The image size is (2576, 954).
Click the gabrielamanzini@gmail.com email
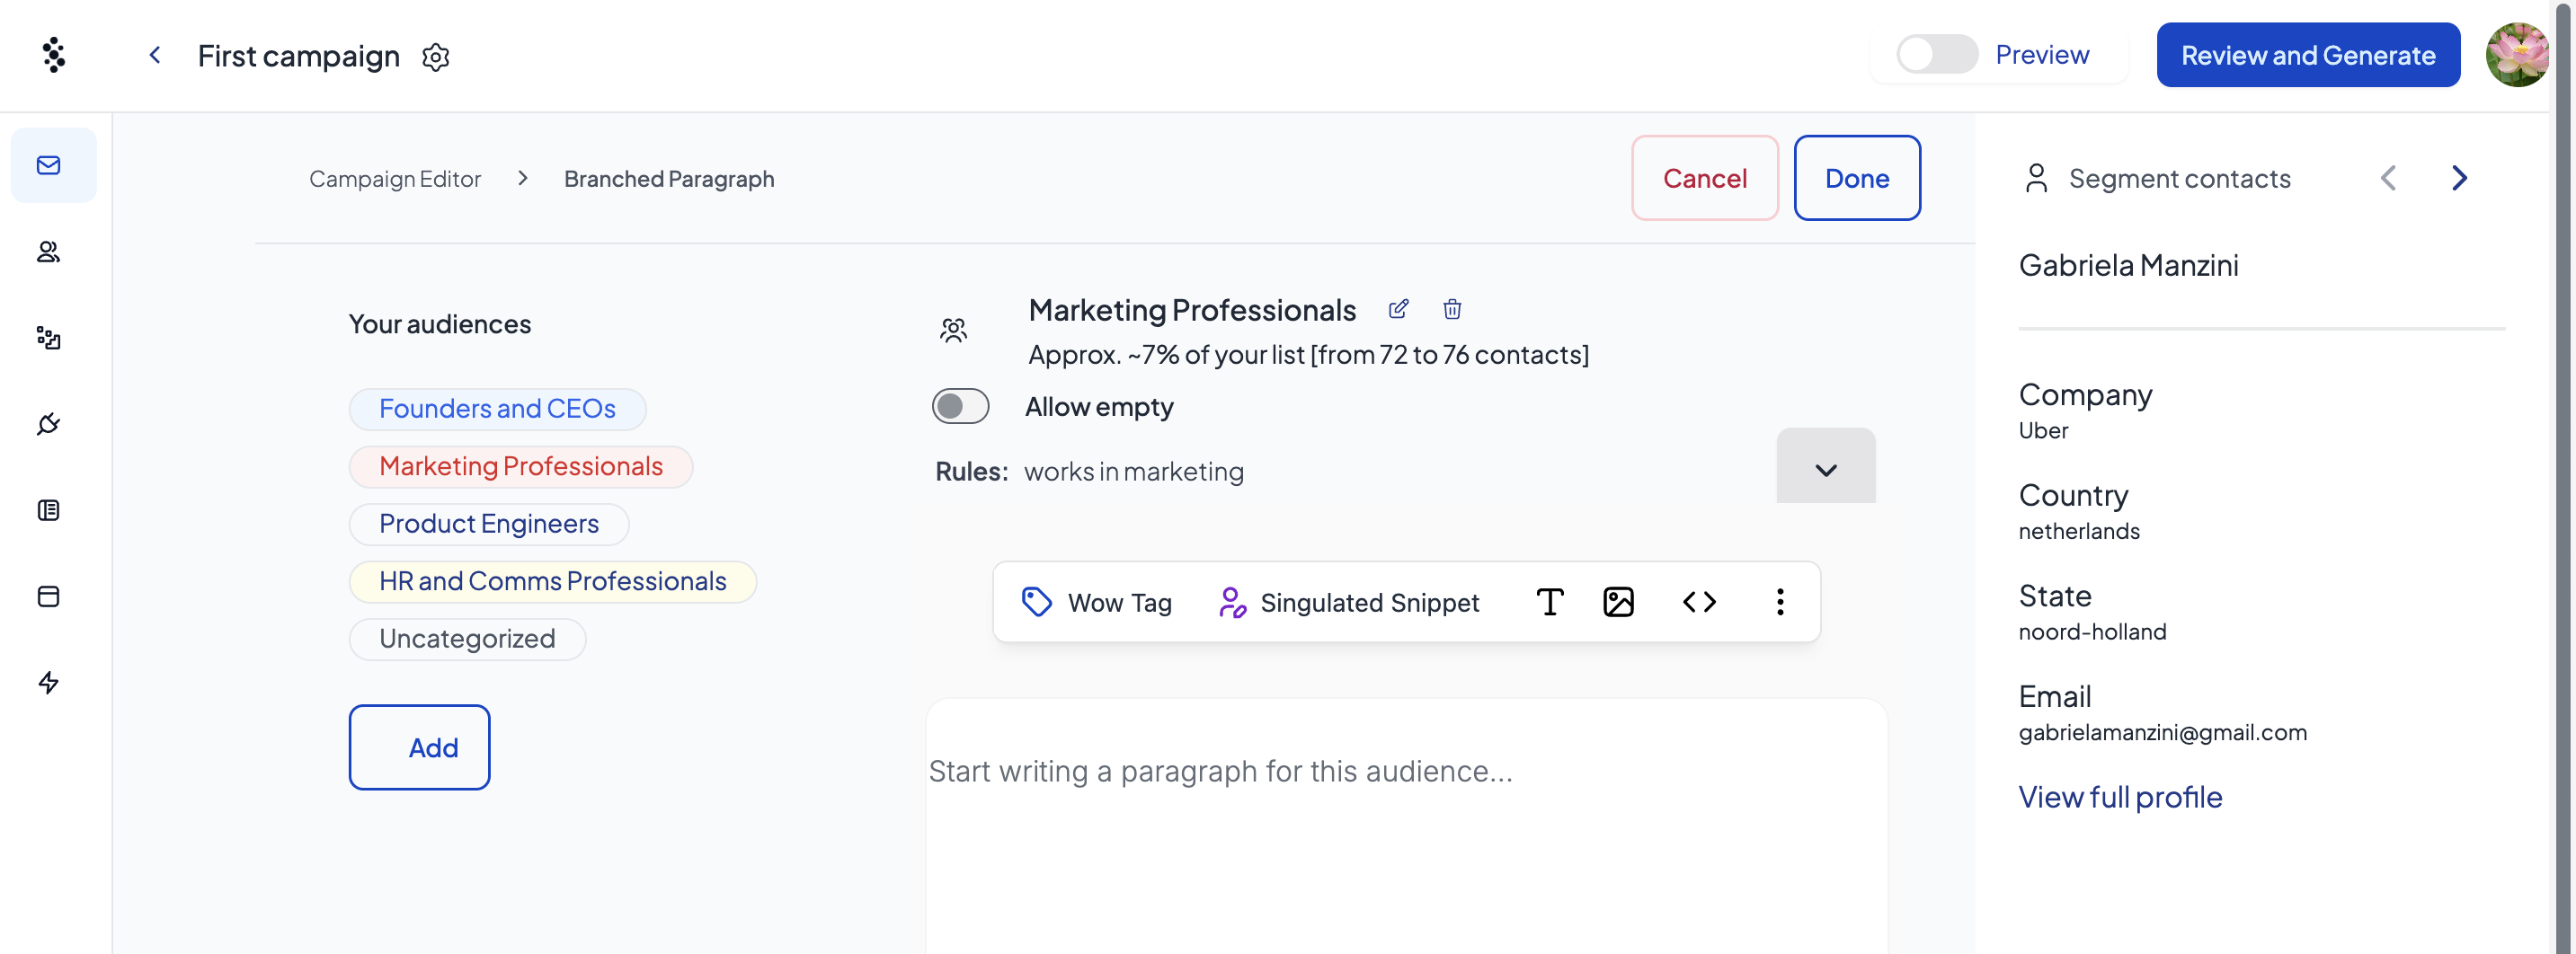click(2162, 732)
